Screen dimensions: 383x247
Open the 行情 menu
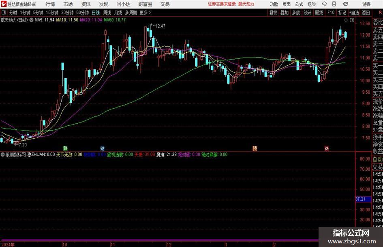[x=50, y=4]
